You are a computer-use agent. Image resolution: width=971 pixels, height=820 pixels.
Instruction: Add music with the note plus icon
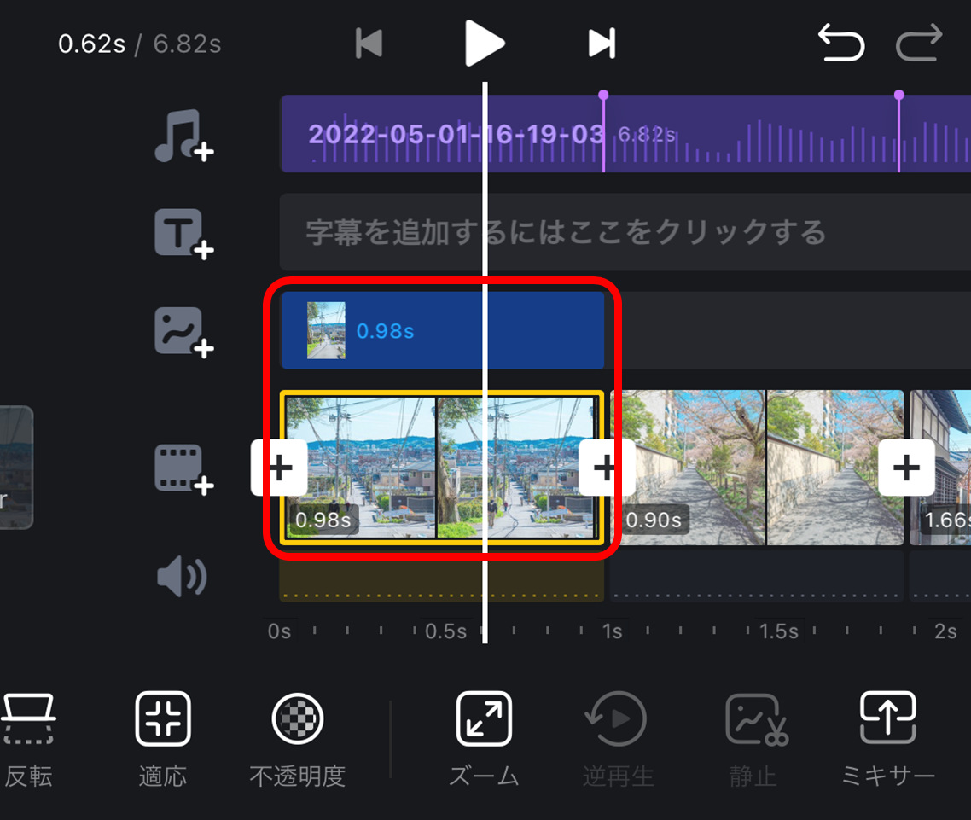(x=184, y=137)
